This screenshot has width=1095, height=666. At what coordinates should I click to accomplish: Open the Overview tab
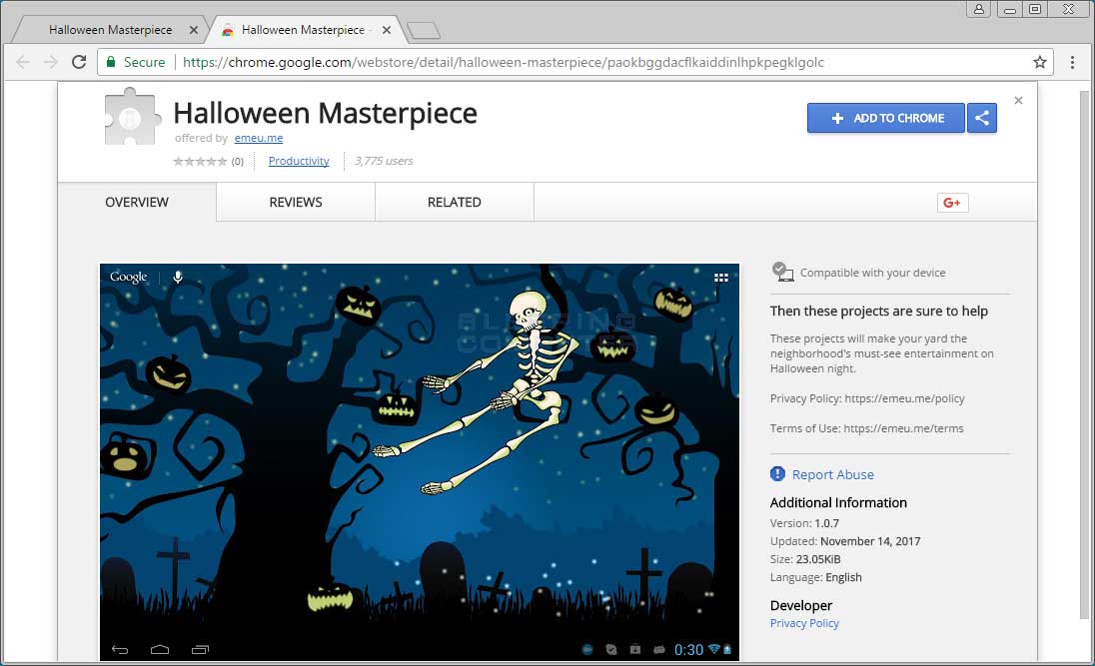click(137, 202)
